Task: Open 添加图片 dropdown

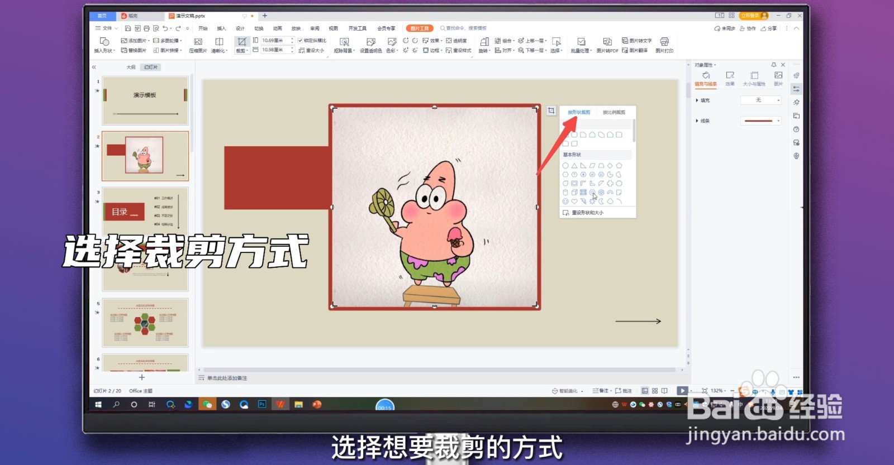Action: pyautogui.click(x=136, y=41)
